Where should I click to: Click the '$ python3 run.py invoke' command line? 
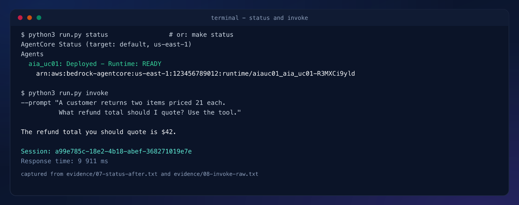65,93
